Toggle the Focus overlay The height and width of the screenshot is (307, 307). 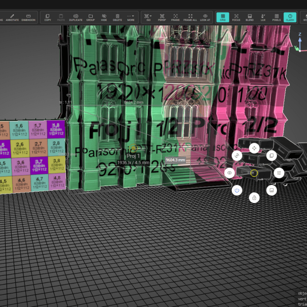click(236, 17)
